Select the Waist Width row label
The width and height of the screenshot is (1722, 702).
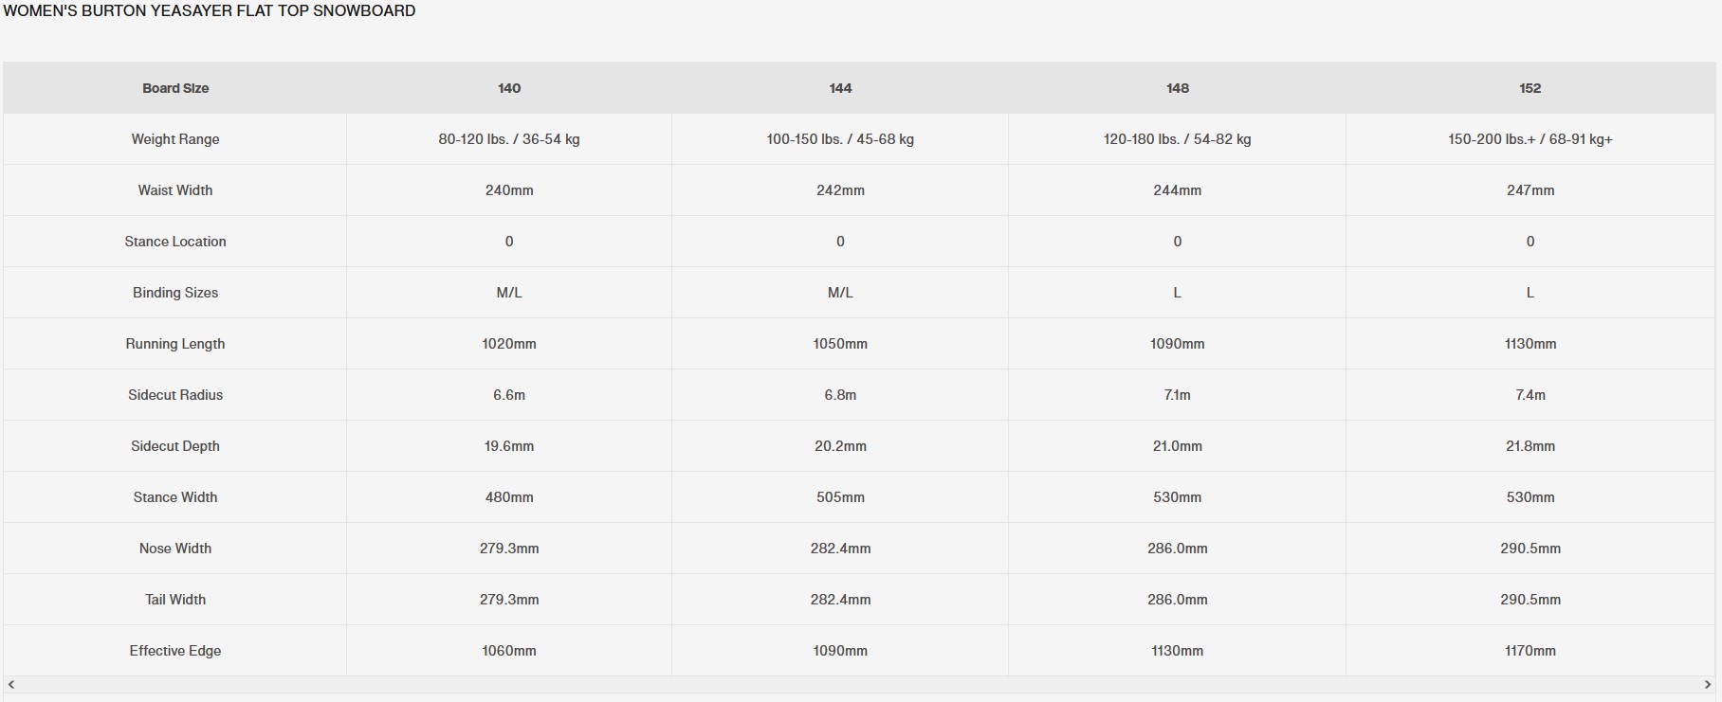[x=175, y=190]
